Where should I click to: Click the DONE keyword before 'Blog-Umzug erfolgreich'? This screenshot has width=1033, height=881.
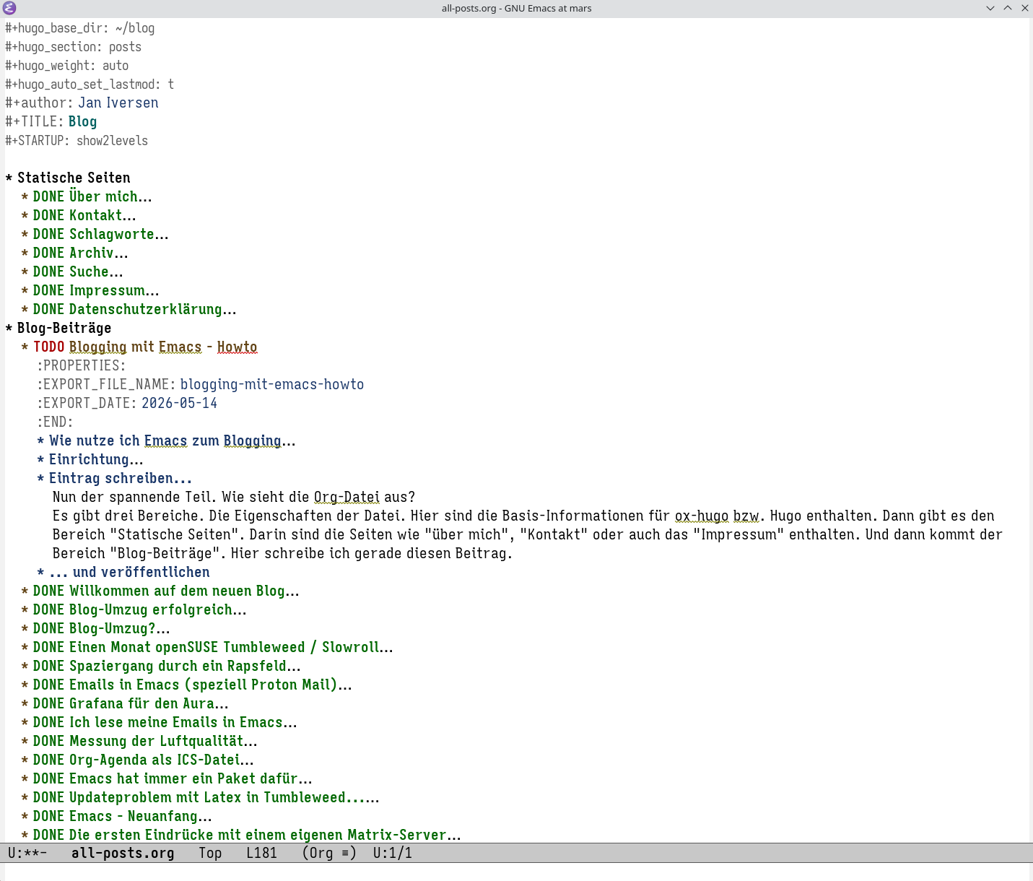(49, 609)
